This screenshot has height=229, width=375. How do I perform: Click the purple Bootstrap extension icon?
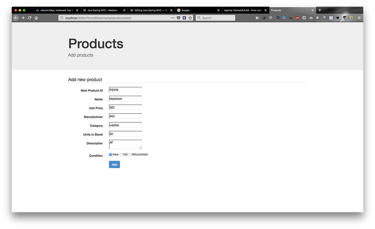click(x=184, y=18)
